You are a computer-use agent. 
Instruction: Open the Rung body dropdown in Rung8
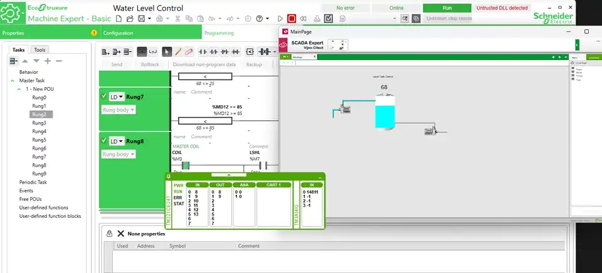click(x=119, y=154)
